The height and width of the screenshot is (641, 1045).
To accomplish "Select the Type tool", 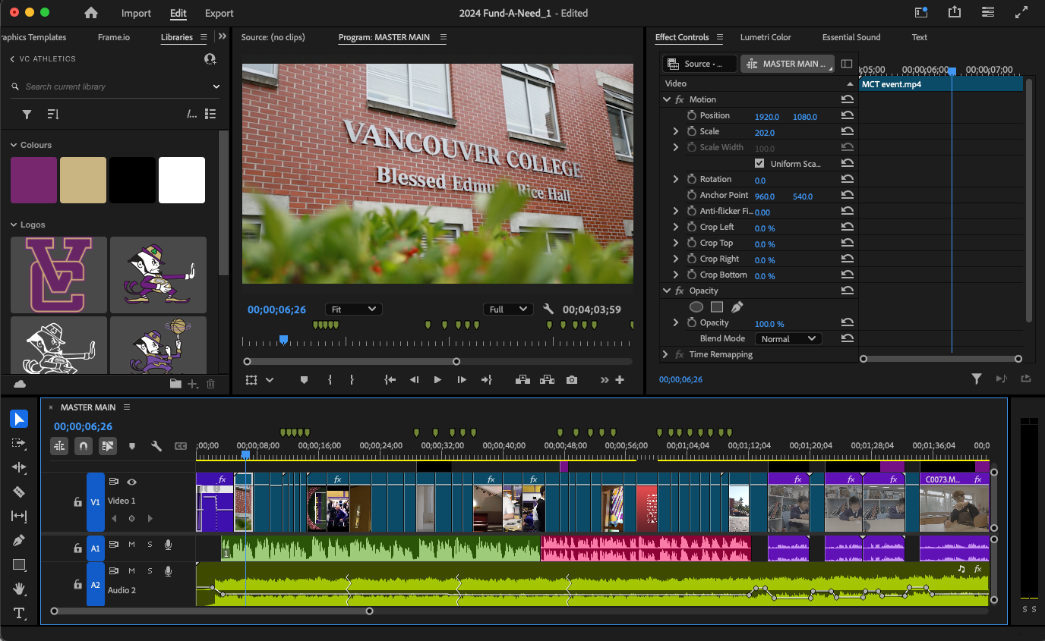I will click(x=19, y=613).
